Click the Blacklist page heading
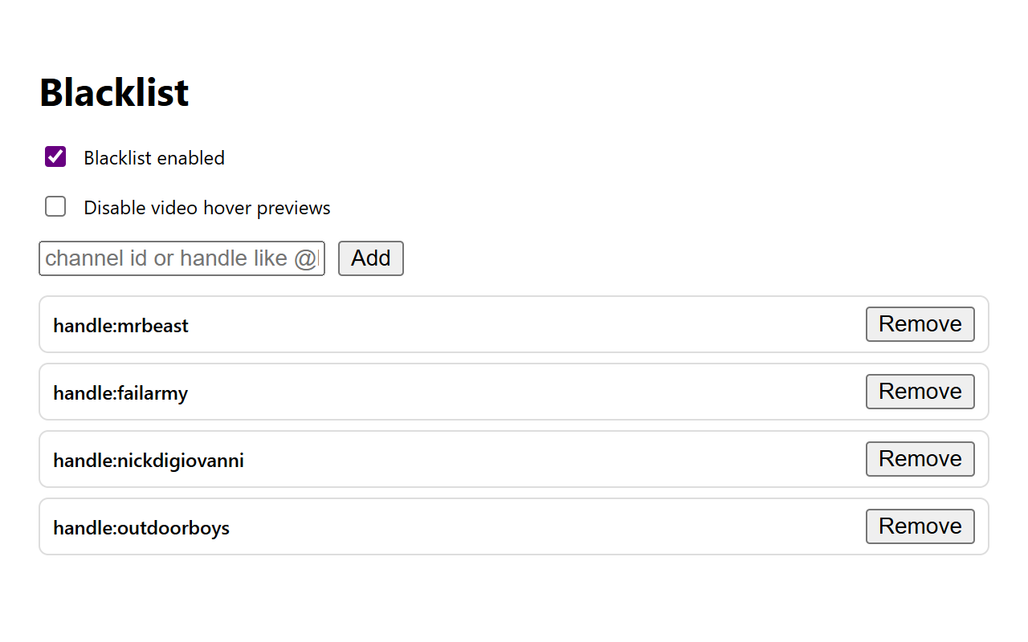Screen dimensions: 1028x642 pos(114,93)
